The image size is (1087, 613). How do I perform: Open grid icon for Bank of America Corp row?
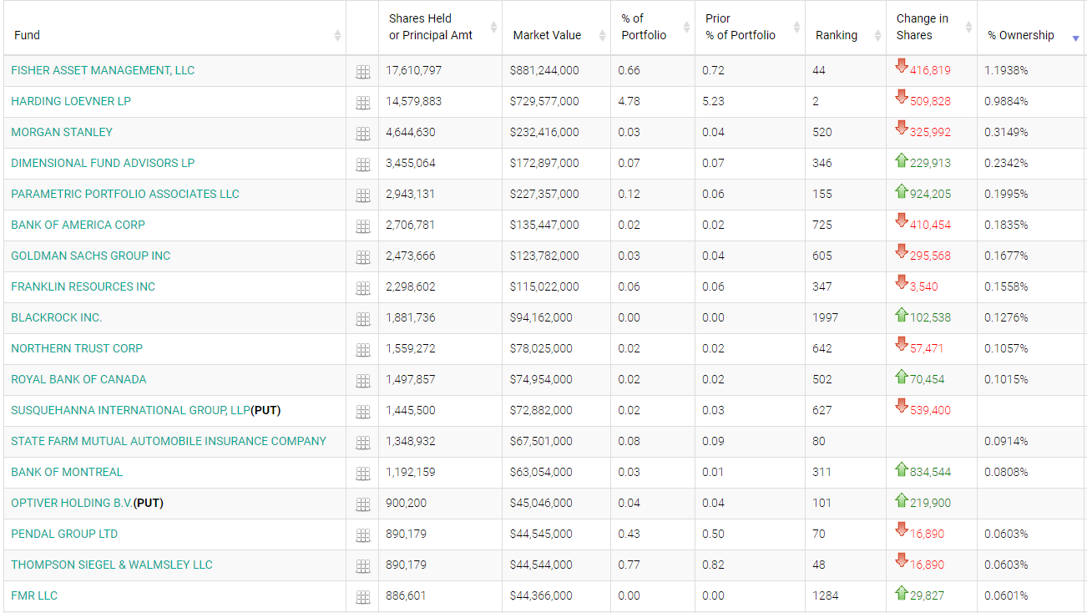click(362, 226)
